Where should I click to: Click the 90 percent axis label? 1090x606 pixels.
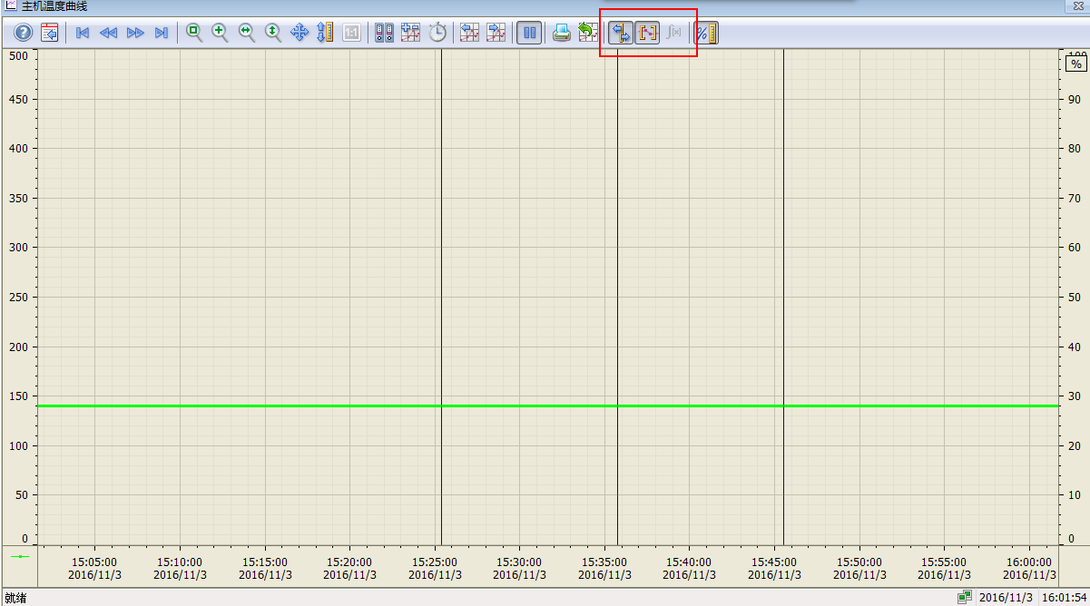1074,99
